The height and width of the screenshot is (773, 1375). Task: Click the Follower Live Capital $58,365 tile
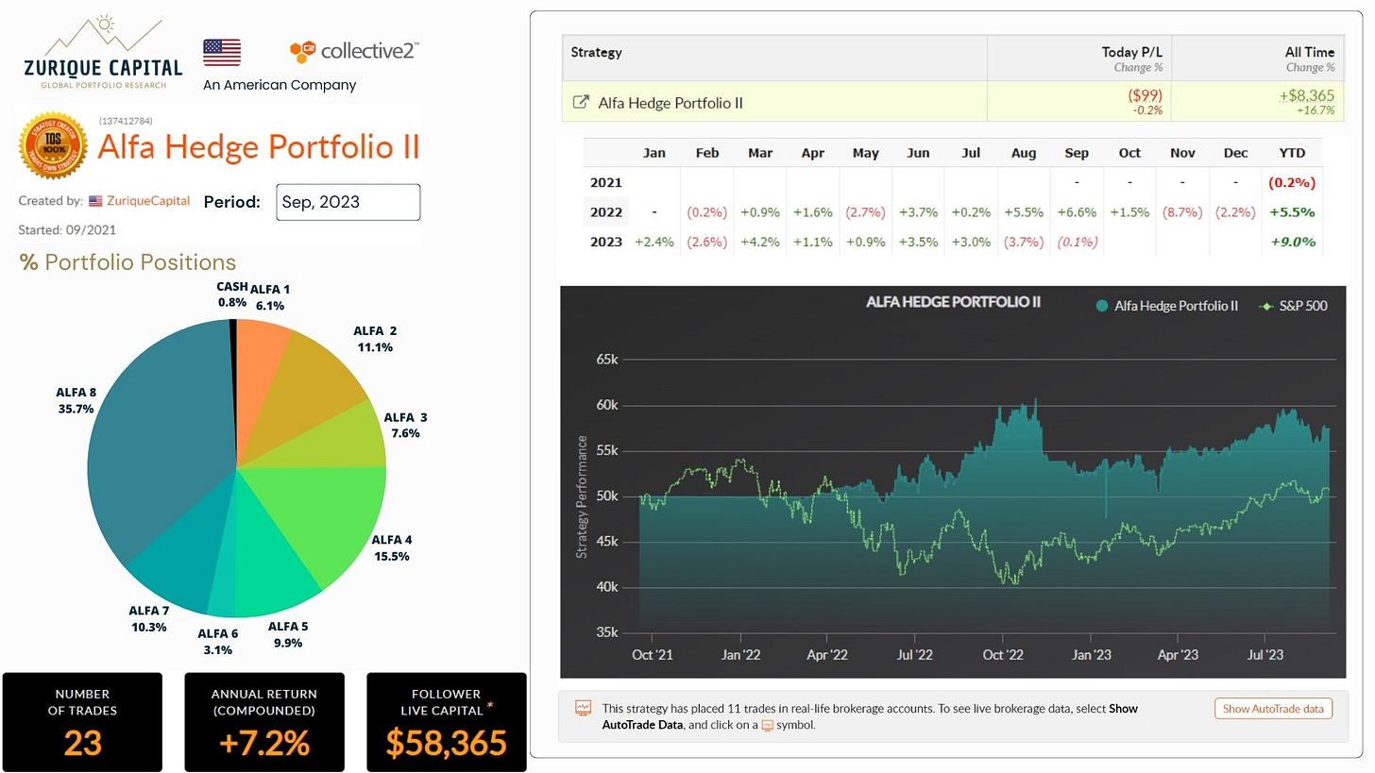tap(447, 722)
